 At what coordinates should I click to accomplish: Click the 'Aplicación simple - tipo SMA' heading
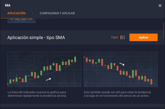(x=36, y=37)
